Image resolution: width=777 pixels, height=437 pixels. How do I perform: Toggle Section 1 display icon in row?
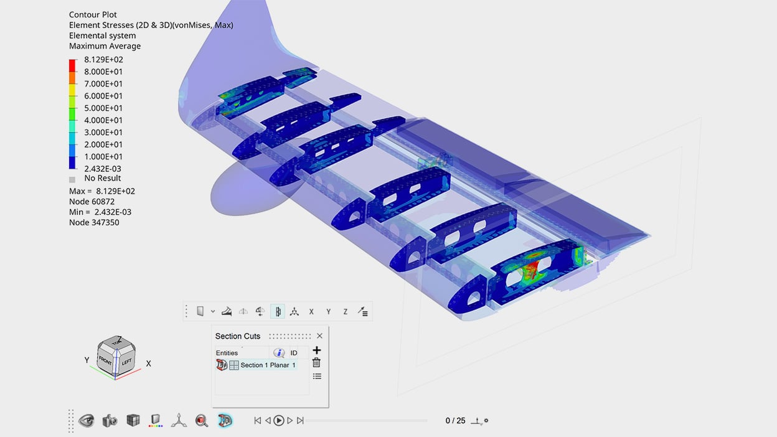pos(222,365)
